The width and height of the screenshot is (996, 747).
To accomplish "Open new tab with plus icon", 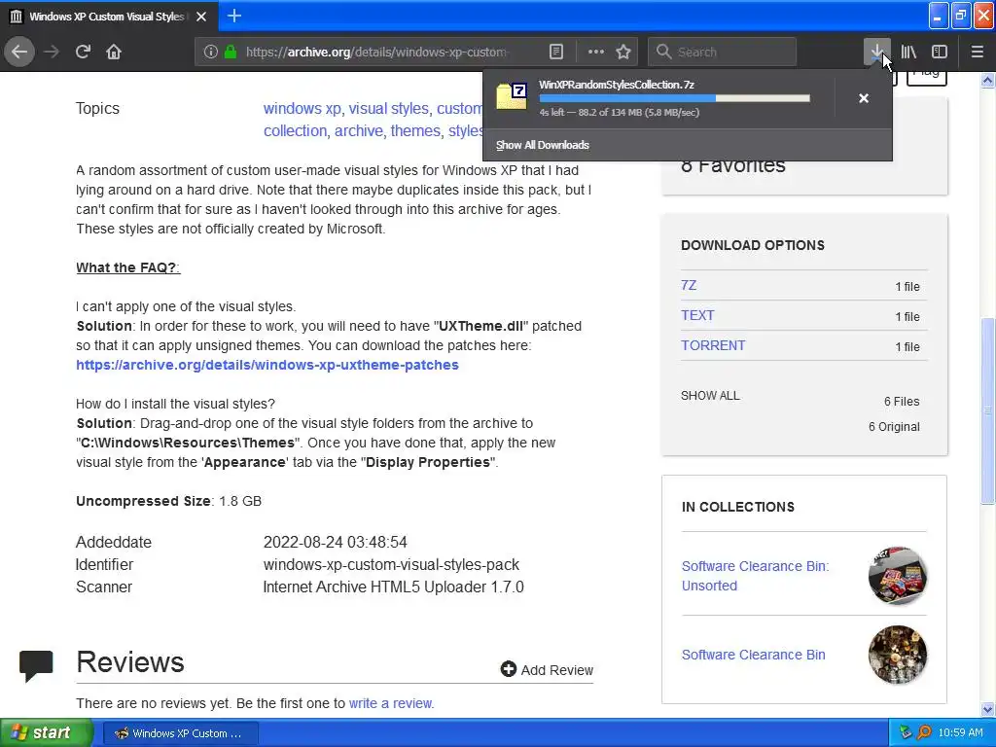I will pos(234,16).
